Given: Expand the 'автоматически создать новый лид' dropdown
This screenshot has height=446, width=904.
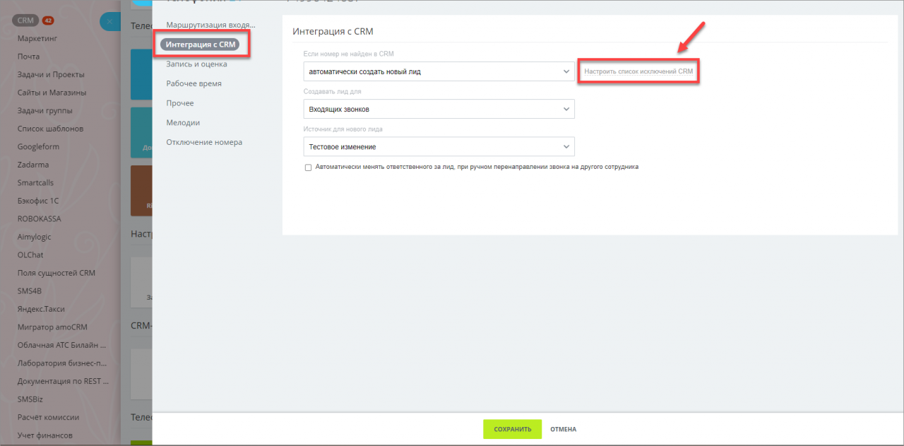Looking at the screenshot, I should [x=439, y=71].
